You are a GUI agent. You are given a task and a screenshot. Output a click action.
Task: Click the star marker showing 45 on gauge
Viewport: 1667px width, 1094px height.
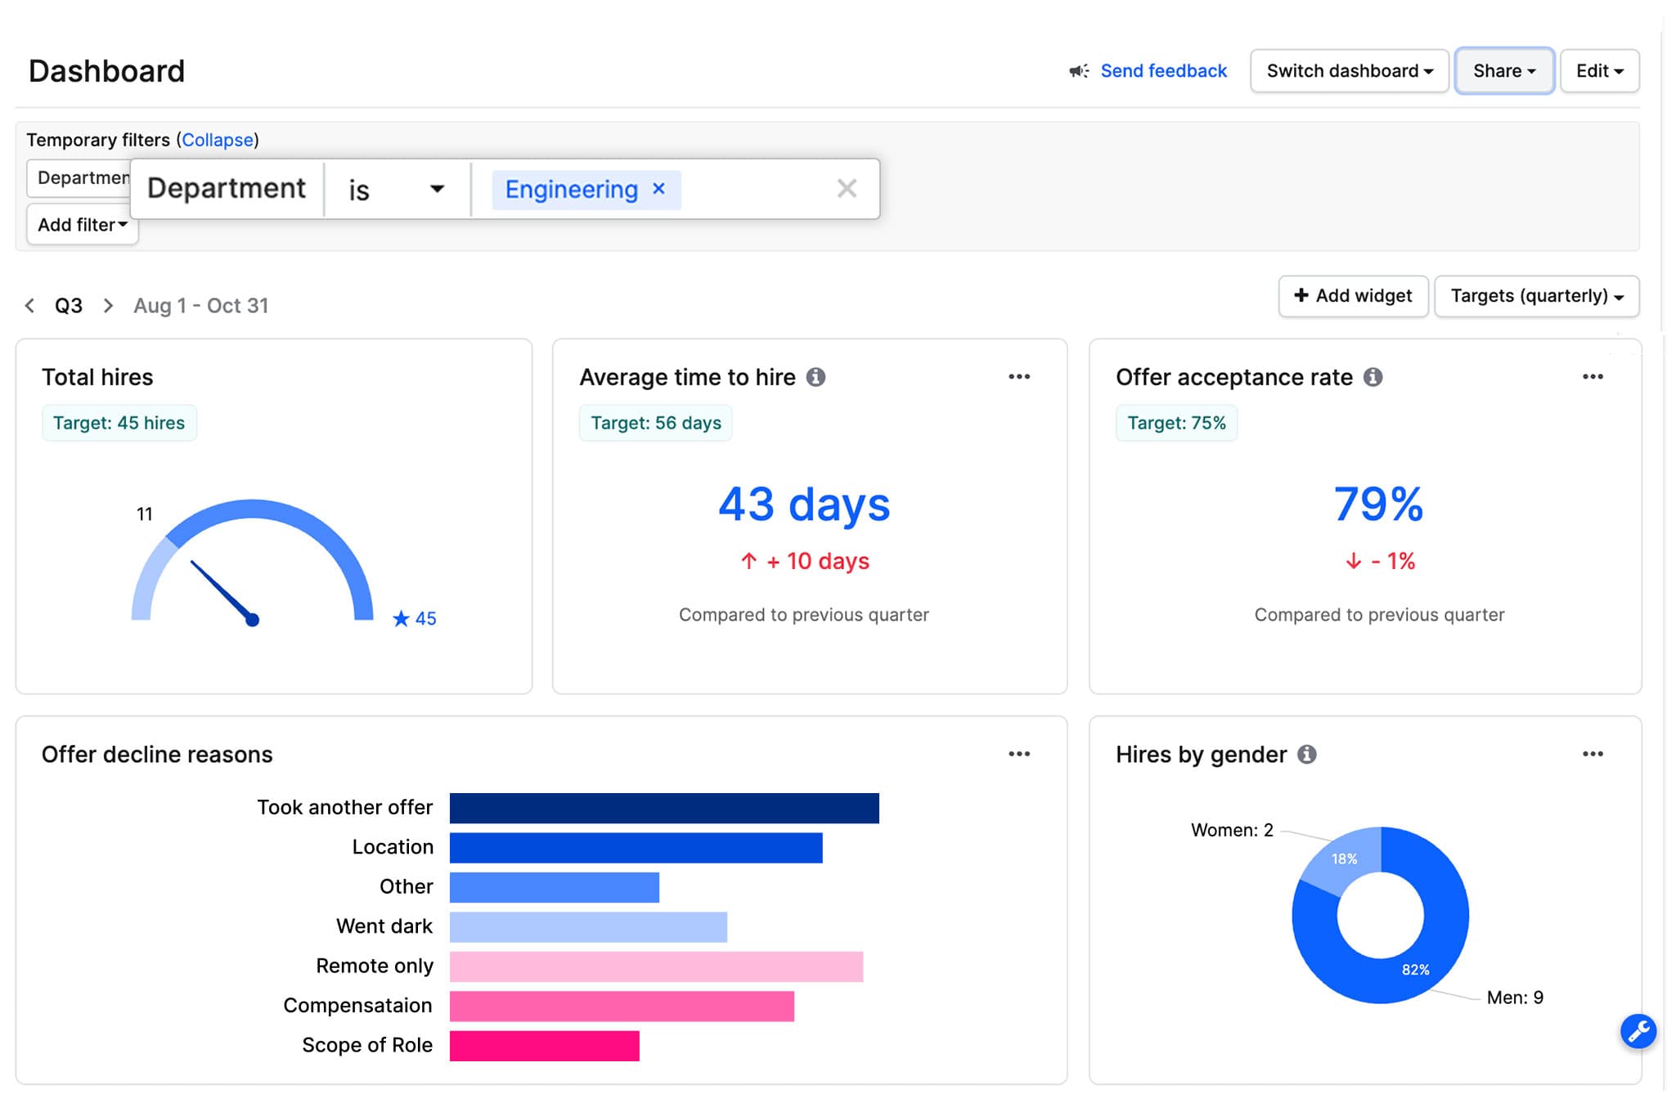pyautogui.click(x=402, y=619)
